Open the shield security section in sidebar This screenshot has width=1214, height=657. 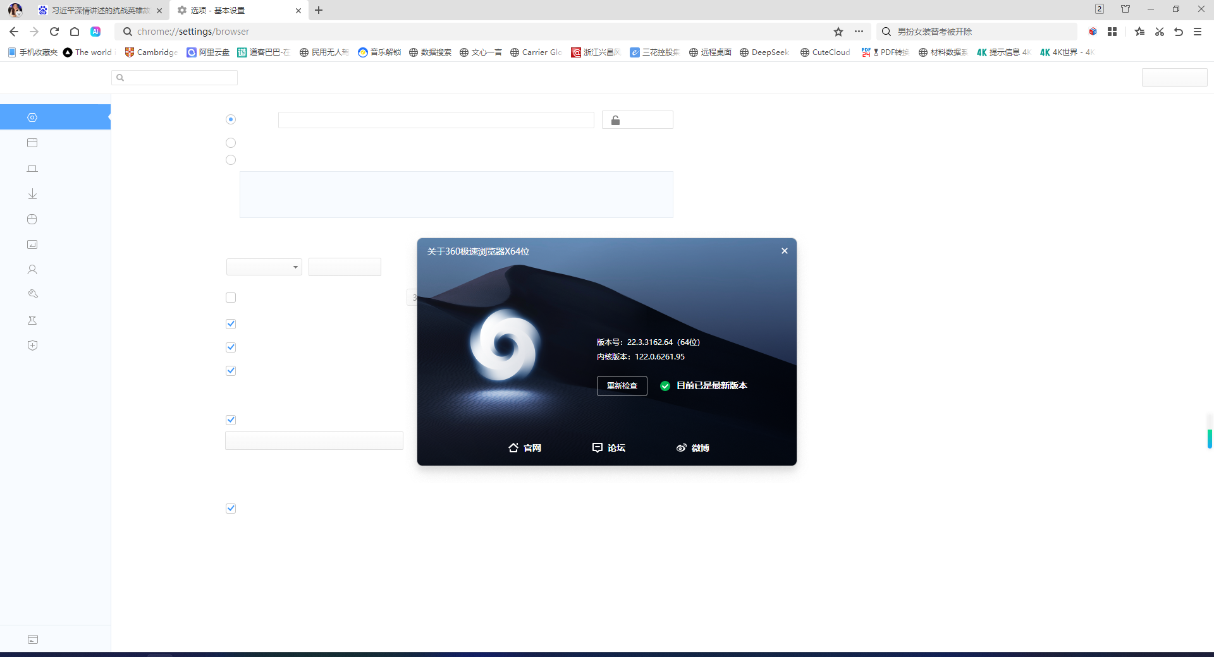(32, 346)
